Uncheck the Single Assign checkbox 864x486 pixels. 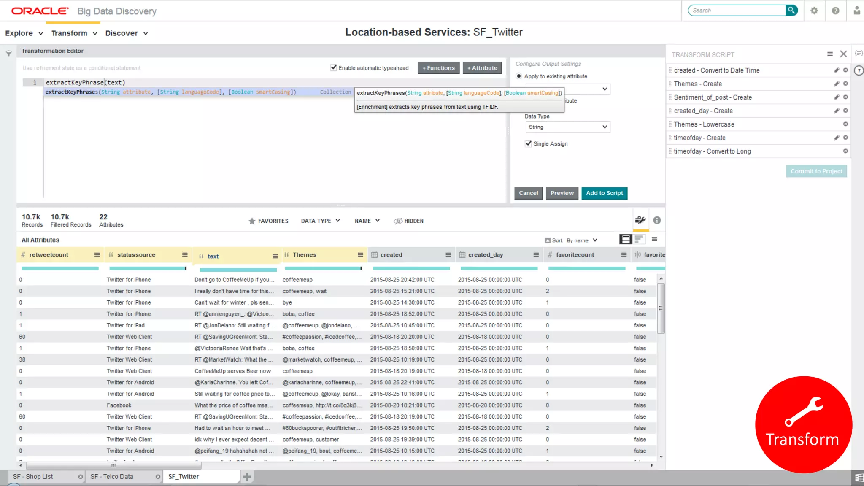[528, 143]
